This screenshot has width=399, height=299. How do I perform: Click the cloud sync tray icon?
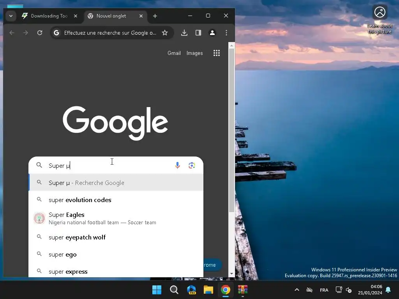[x=309, y=290]
